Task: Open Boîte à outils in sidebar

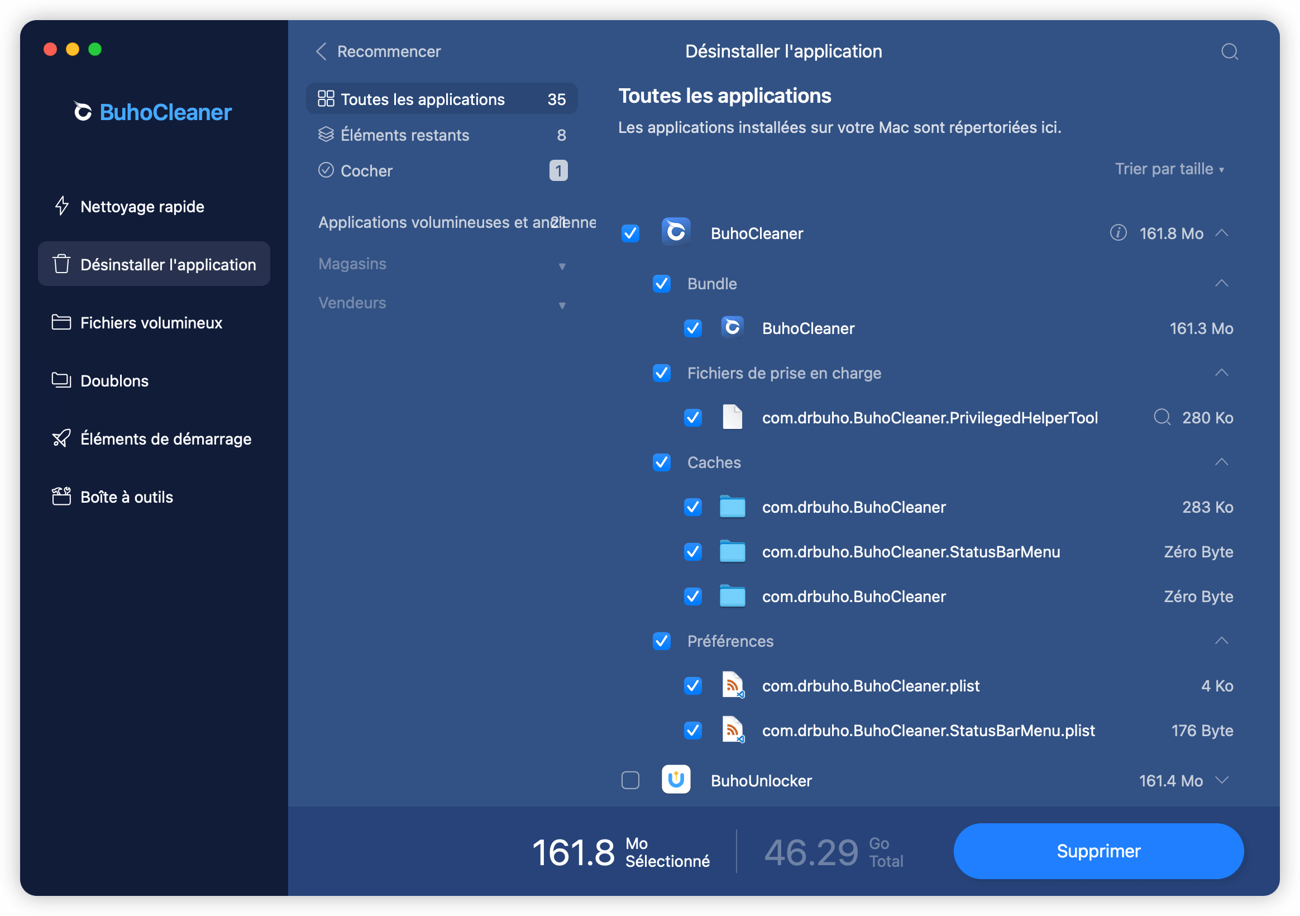Action: tap(154, 497)
